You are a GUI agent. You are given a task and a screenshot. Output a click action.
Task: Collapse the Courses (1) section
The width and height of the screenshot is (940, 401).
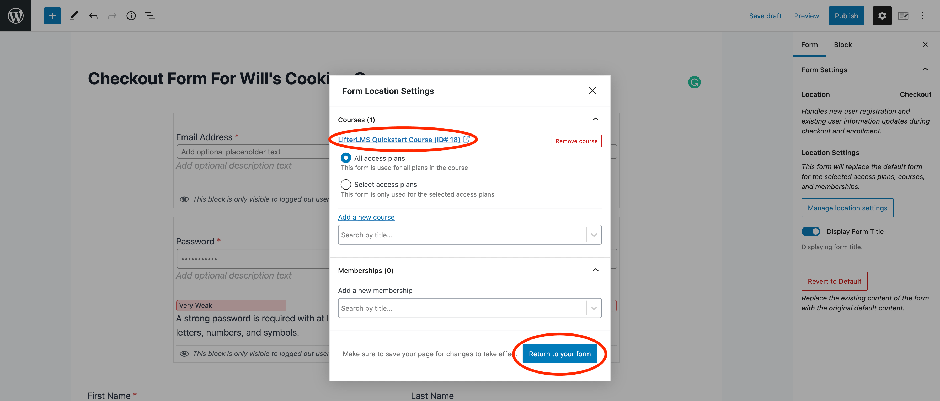[595, 119]
